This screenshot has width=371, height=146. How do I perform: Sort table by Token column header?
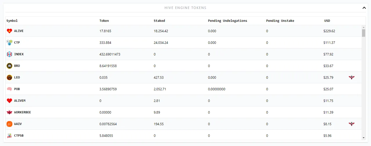tap(104, 21)
